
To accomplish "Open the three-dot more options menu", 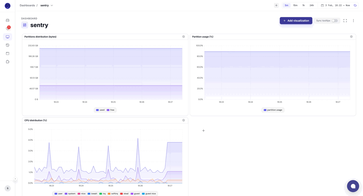I will click(353, 21).
